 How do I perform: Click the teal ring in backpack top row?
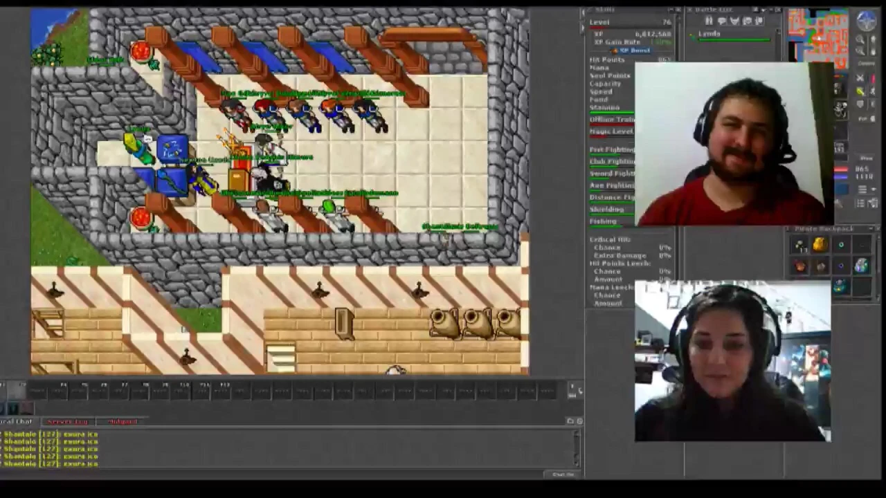[841, 245]
